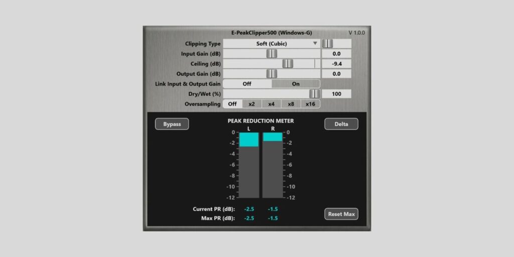
Task: Select x16 oversampling
Action: (x=310, y=104)
